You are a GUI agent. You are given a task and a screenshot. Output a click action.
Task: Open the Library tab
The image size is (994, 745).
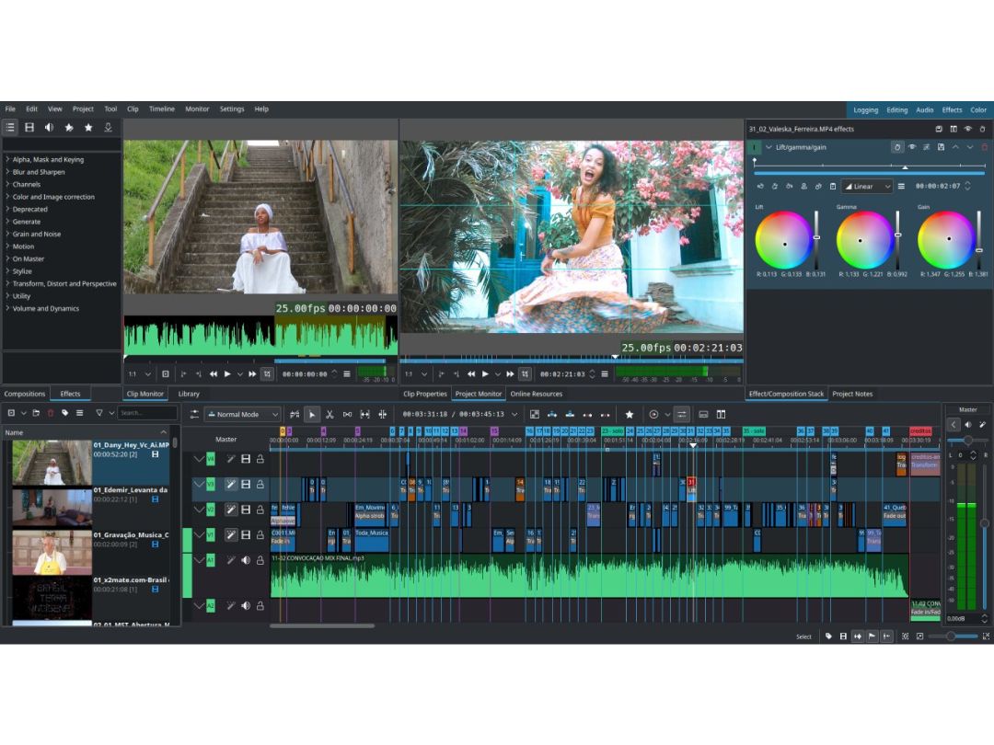coord(189,394)
